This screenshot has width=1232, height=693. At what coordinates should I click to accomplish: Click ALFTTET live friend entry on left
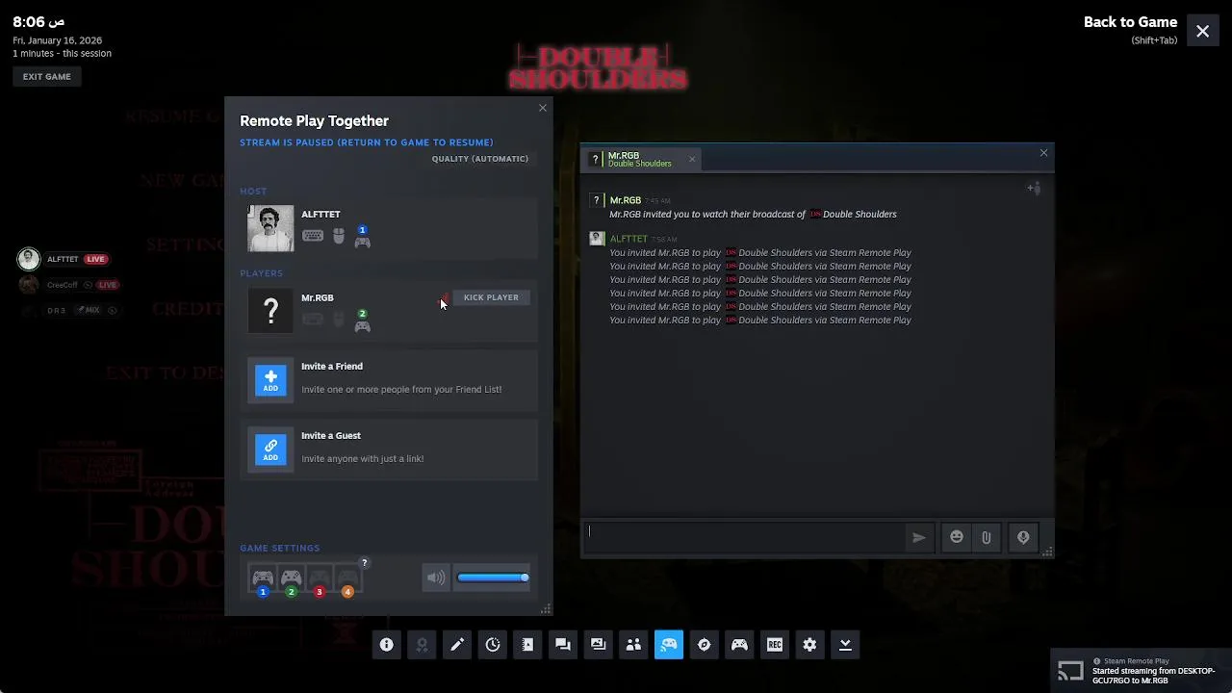click(64, 259)
